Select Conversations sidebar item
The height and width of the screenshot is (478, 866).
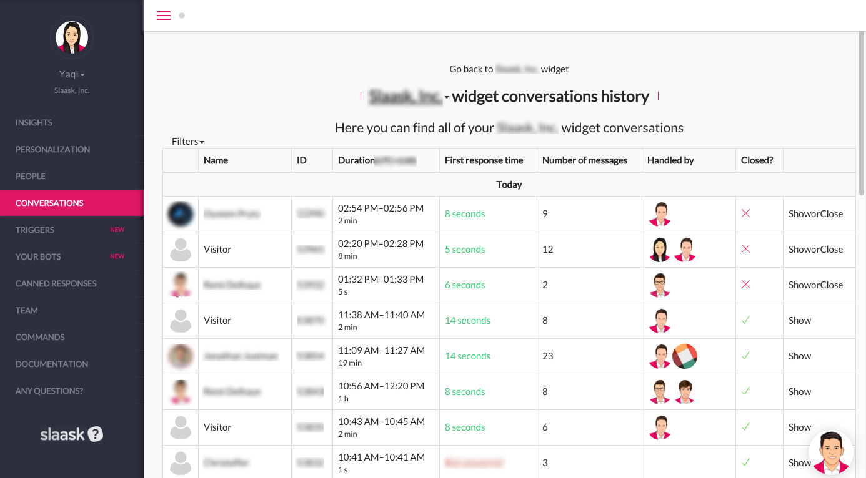(72, 203)
